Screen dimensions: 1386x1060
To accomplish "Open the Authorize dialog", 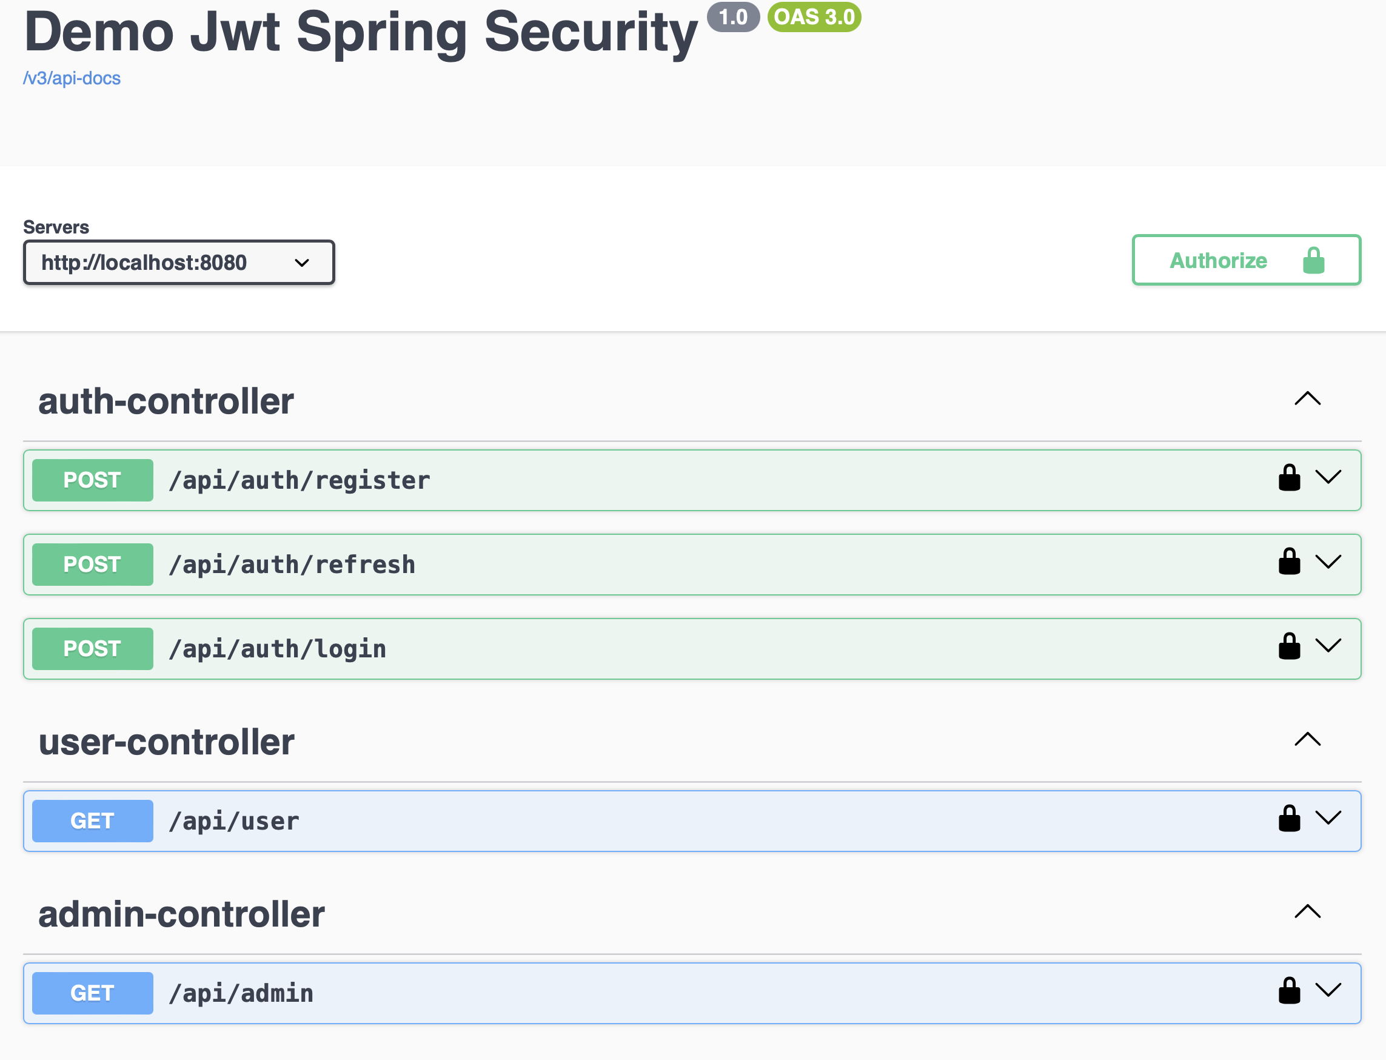I will point(1246,260).
